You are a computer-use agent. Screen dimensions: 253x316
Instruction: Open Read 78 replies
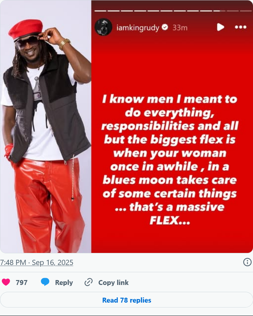coord(126,300)
